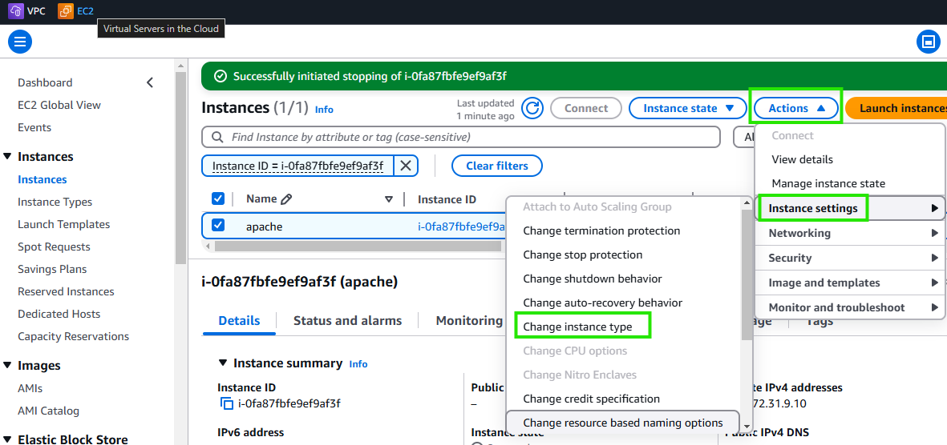This screenshot has height=445, width=947.
Task: Click the edit pencil next to Name column
Action: (x=286, y=199)
